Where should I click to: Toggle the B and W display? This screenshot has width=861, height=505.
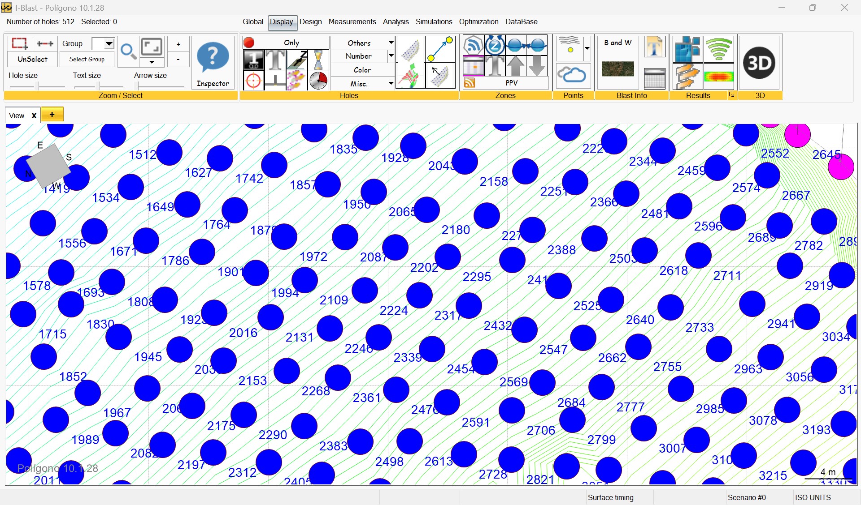pos(617,43)
